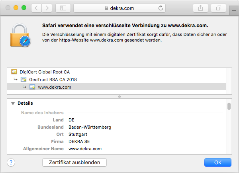The image size is (239, 173).
Task: Click the Allgemeiner Name value www.dekra.com
Action: [85, 149]
